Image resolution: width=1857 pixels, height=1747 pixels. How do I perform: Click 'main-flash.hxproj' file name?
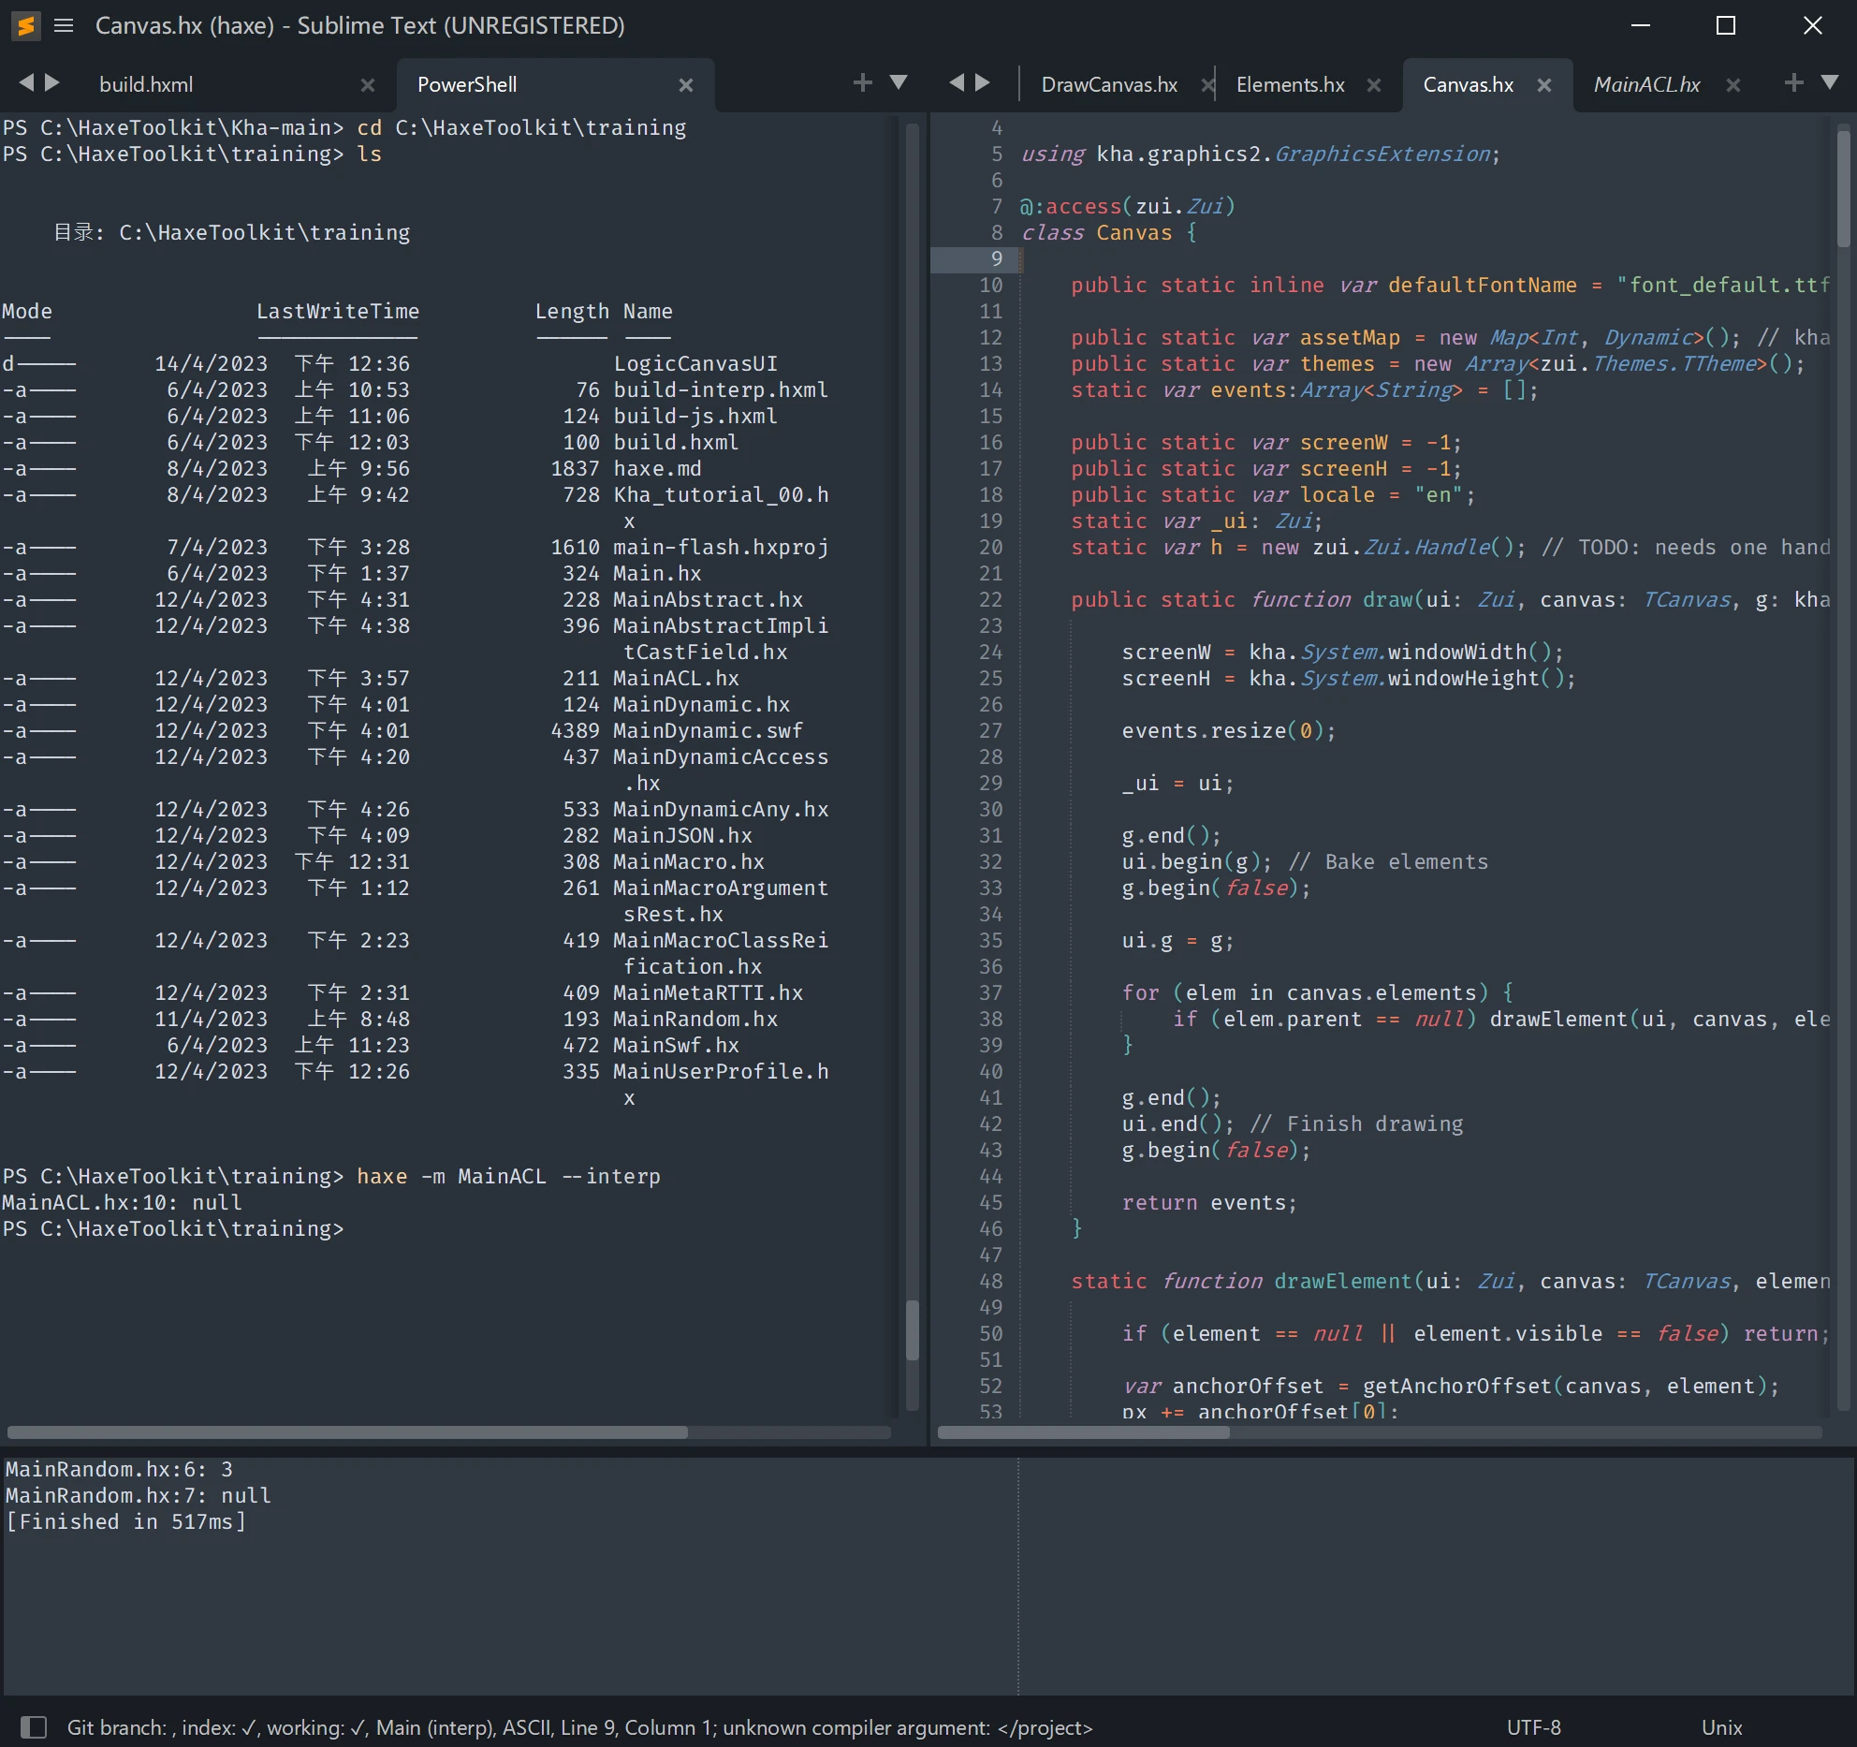(721, 547)
